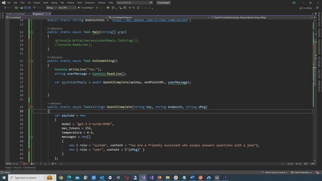Click the Live Share button
This screenshot has height=181, width=322.
306,8
